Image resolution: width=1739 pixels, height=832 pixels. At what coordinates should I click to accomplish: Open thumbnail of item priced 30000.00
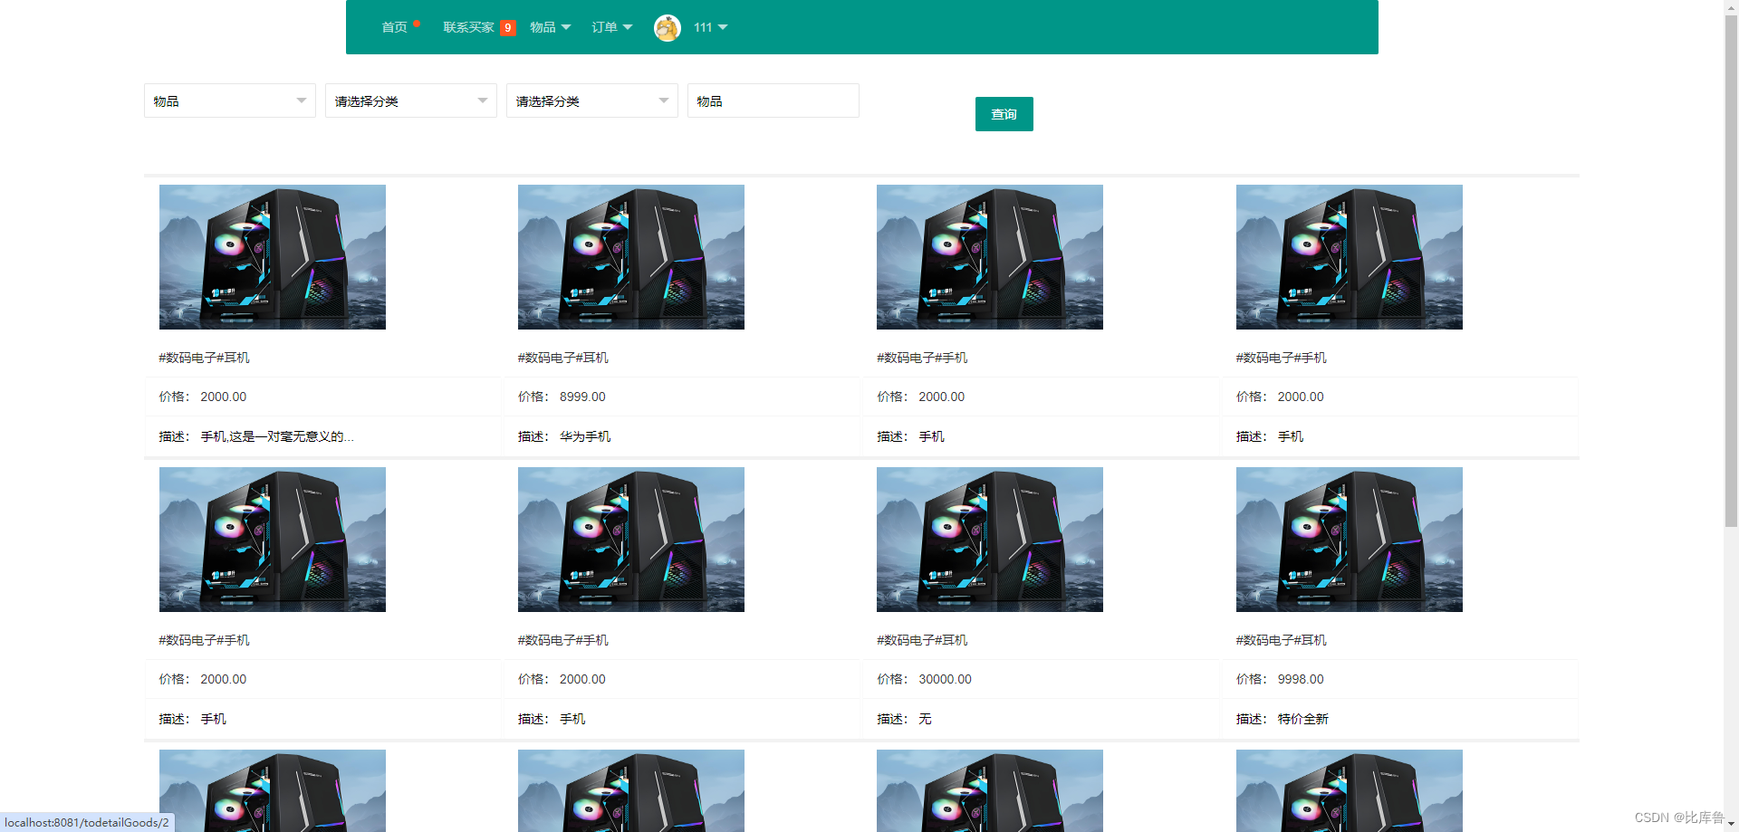990,540
